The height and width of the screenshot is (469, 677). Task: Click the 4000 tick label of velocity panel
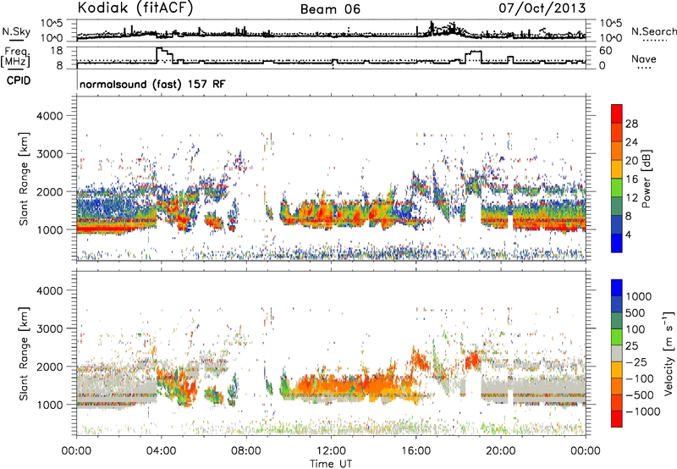coord(49,290)
